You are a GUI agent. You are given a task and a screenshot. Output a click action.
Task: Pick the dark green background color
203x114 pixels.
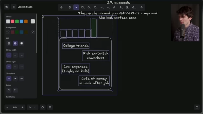(x=17, y=32)
